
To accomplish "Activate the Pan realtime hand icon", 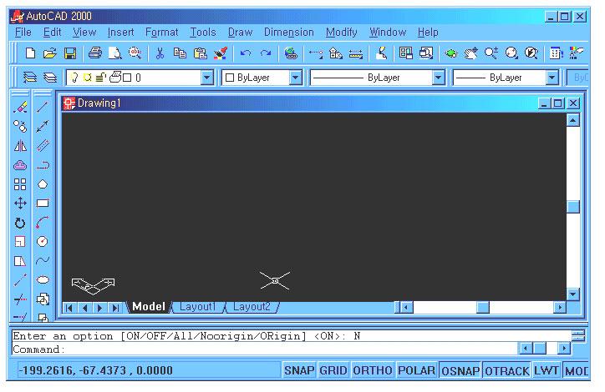I will [470, 53].
